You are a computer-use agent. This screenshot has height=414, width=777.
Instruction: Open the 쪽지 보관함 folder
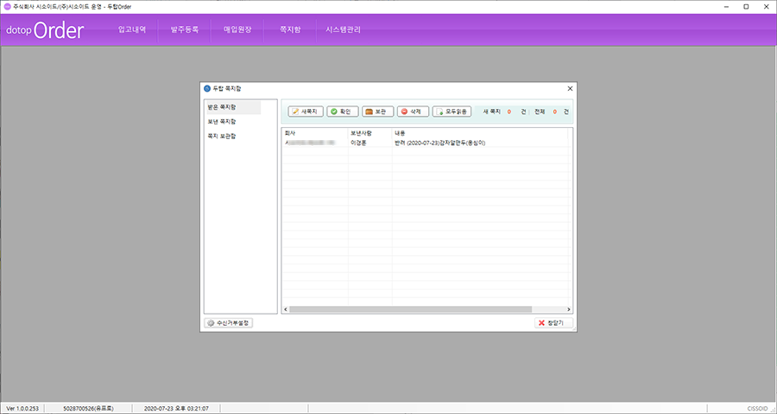point(232,136)
